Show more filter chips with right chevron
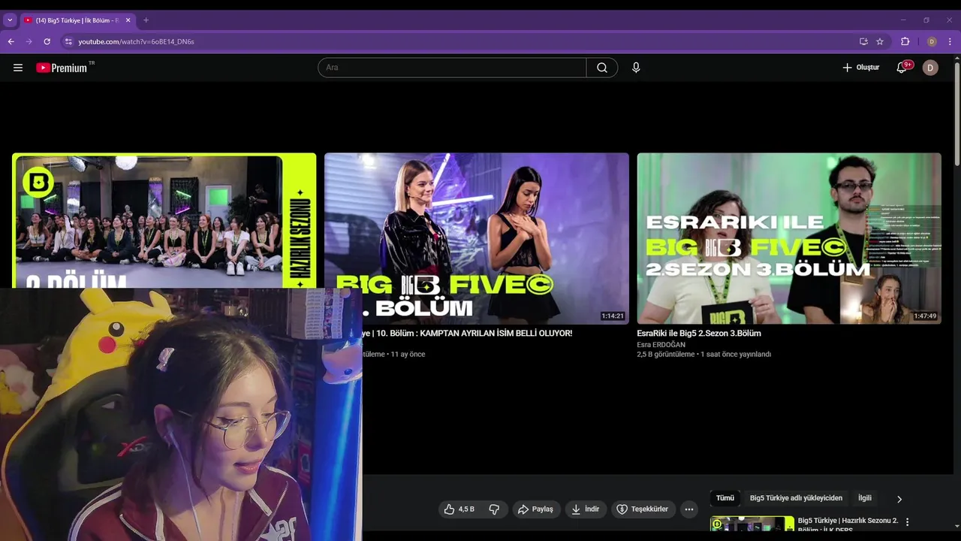 coord(899,499)
